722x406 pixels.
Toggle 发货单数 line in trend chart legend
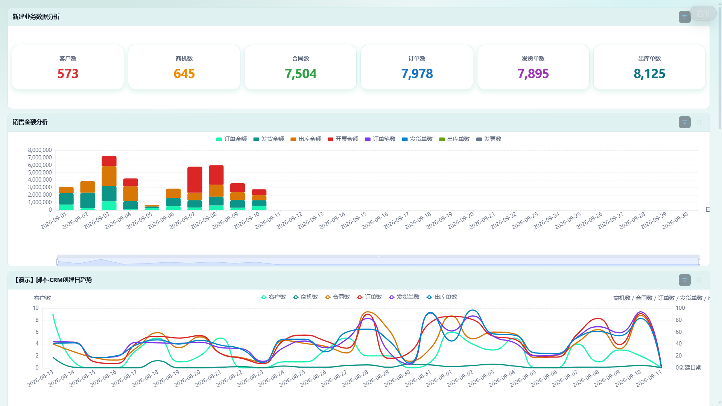click(x=404, y=297)
